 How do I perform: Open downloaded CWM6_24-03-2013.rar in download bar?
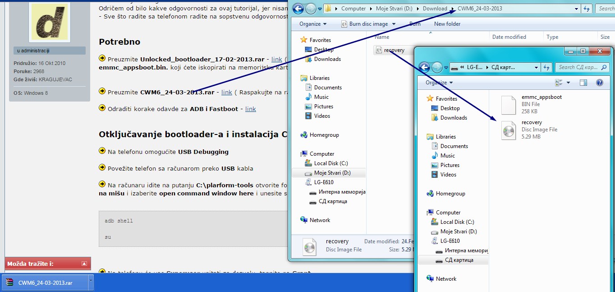point(45,283)
